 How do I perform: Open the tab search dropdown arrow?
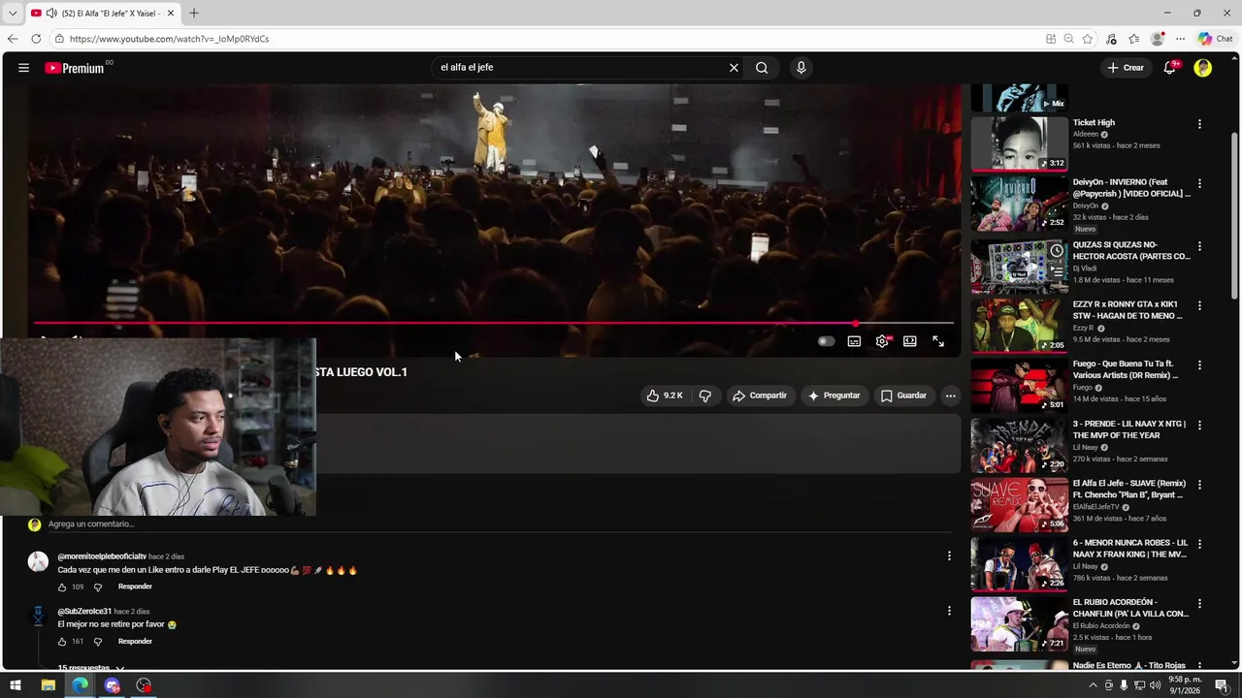13,14
